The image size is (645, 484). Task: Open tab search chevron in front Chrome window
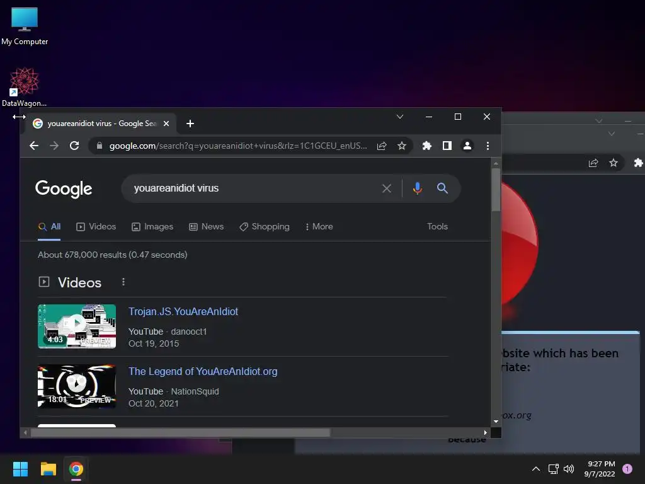pyautogui.click(x=400, y=117)
